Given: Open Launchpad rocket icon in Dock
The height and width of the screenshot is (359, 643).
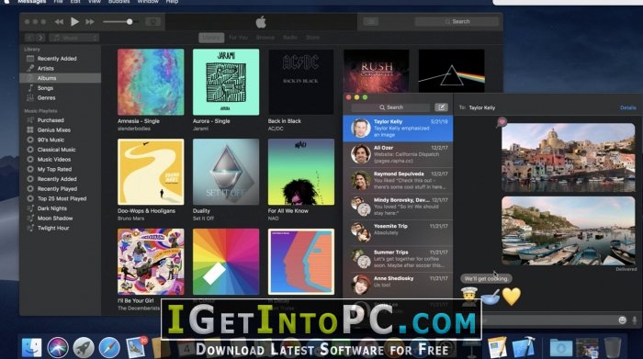Looking at the screenshot, I should click(84, 348).
